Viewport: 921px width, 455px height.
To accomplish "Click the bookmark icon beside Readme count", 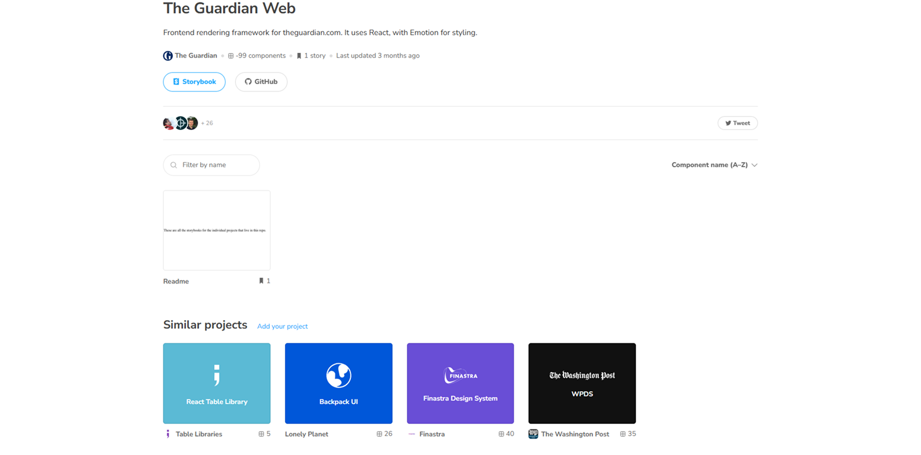I will coord(261,281).
